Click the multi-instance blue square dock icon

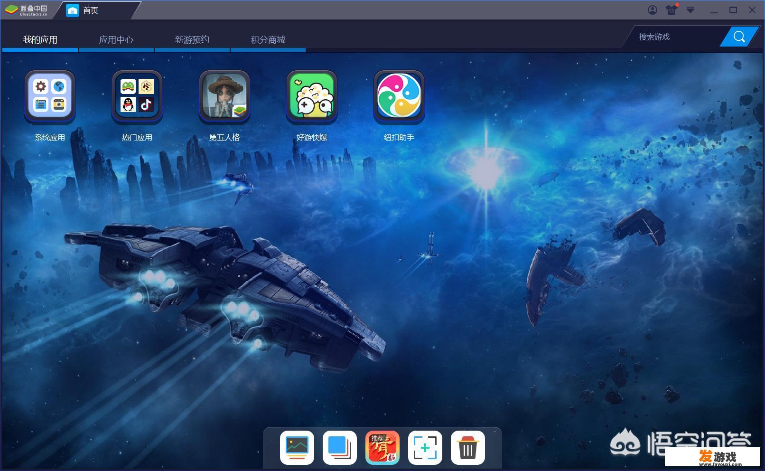click(340, 448)
